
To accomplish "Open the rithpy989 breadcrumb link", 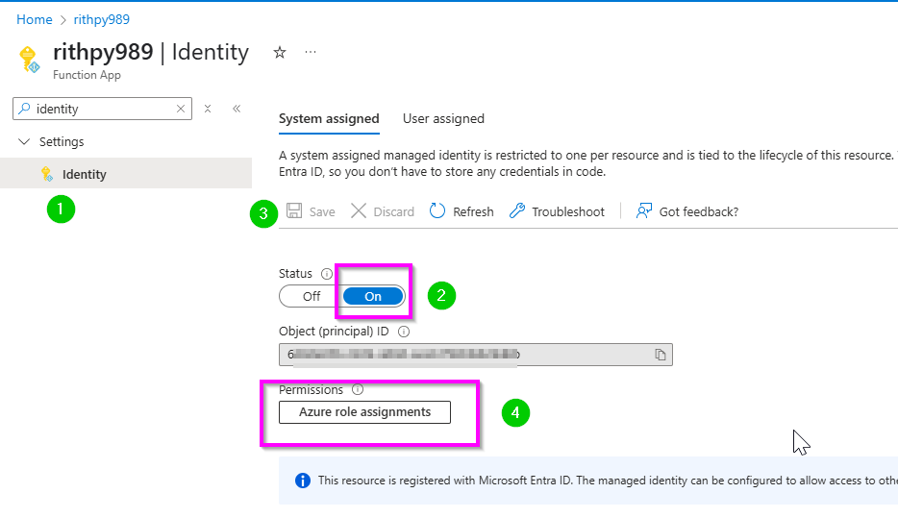I will click(101, 19).
